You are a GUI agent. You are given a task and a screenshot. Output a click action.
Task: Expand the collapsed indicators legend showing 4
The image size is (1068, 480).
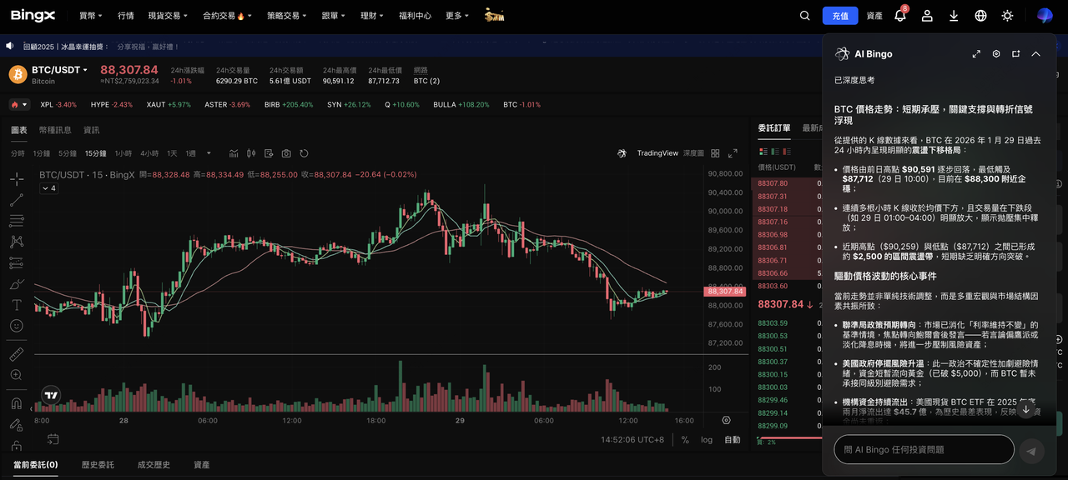coord(48,188)
